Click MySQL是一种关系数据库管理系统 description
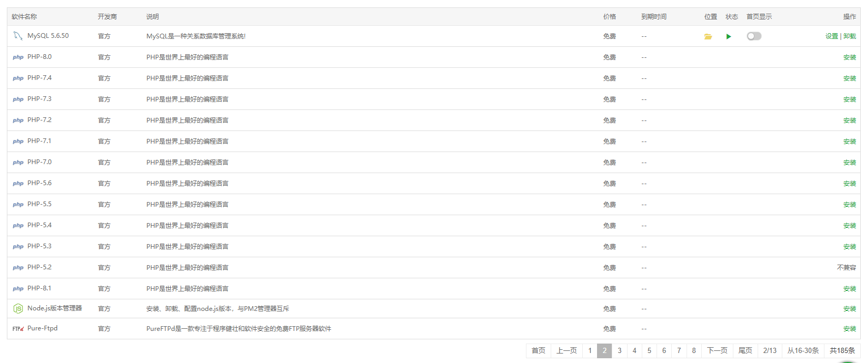The width and height of the screenshot is (865, 363). coord(196,36)
